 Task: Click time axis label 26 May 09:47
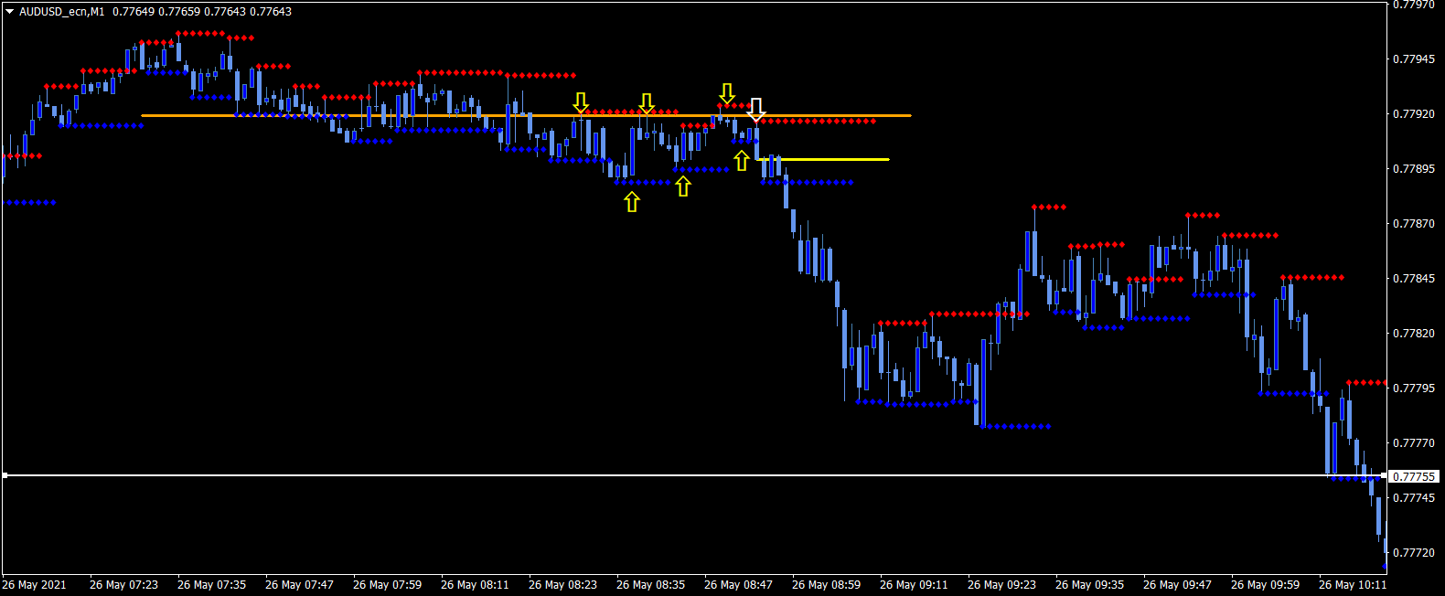pyautogui.click(x=1177, y=585)
